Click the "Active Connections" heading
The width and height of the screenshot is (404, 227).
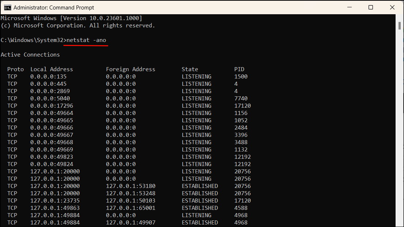30,55
